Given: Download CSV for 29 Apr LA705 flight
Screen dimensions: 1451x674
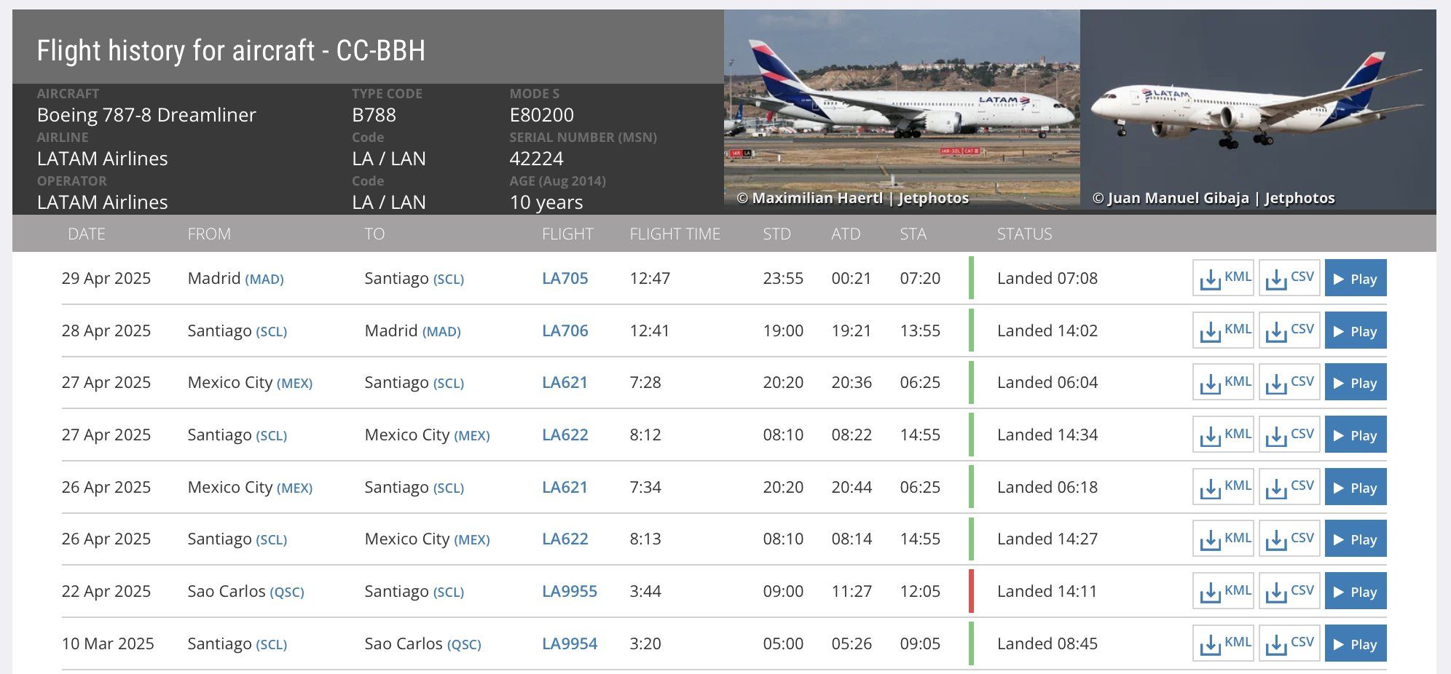Looking at the screenshot, I should point(1289,278).
